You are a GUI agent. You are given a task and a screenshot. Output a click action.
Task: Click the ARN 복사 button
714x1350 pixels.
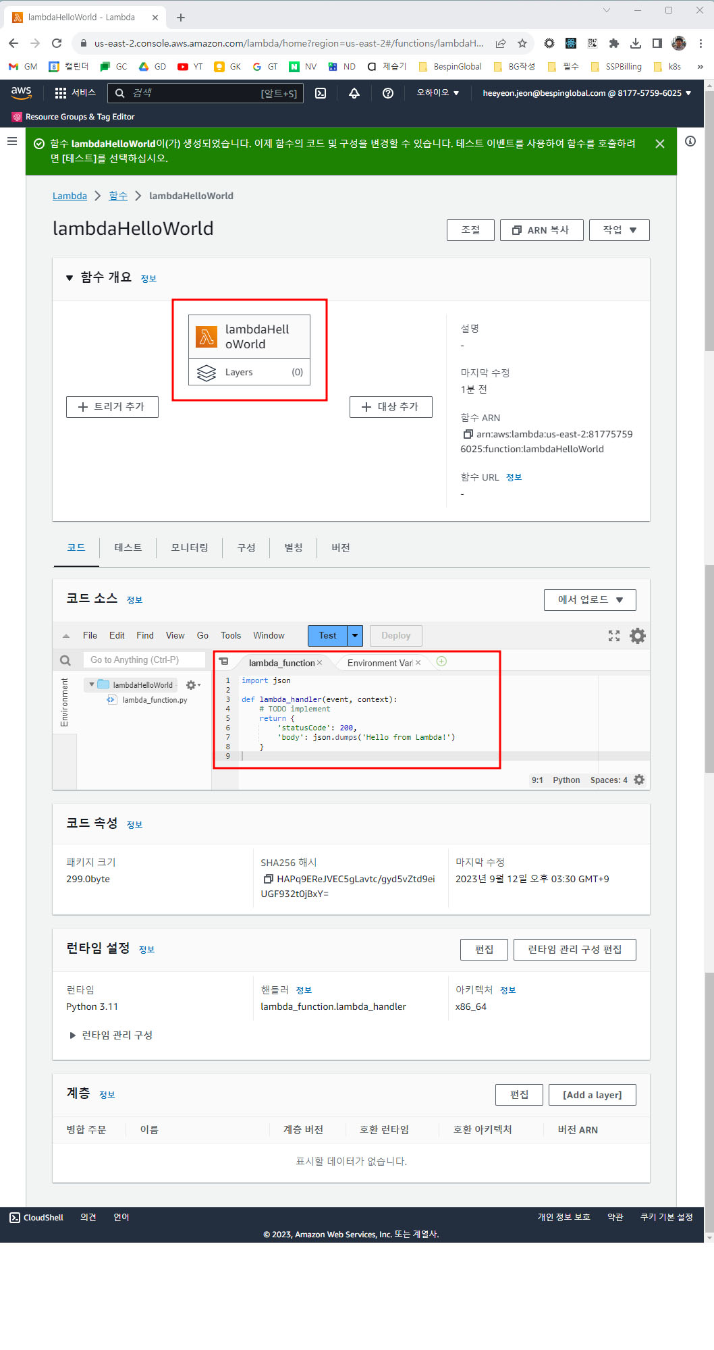click(x=541, y=230)
